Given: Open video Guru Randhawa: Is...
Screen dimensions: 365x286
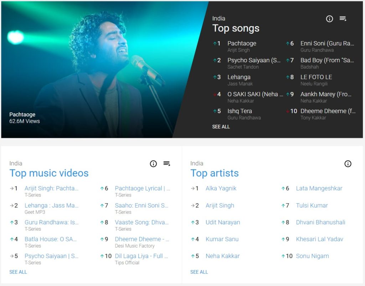Looking at the screenshot, I should [51, 222].
